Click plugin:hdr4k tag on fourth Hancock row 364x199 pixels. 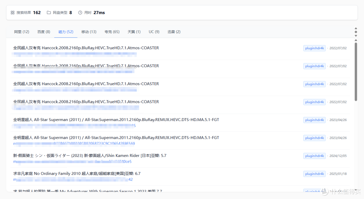click(x=314, y=102)
